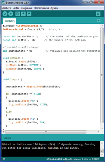The width and height of the screenshot is (105, 162).
Task: Click the 'else' keyword line
Action: pyautogui.click(x=8, y=112)
